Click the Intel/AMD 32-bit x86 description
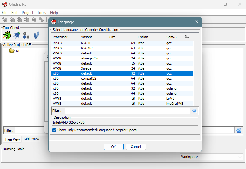 (x=68, y=122)
